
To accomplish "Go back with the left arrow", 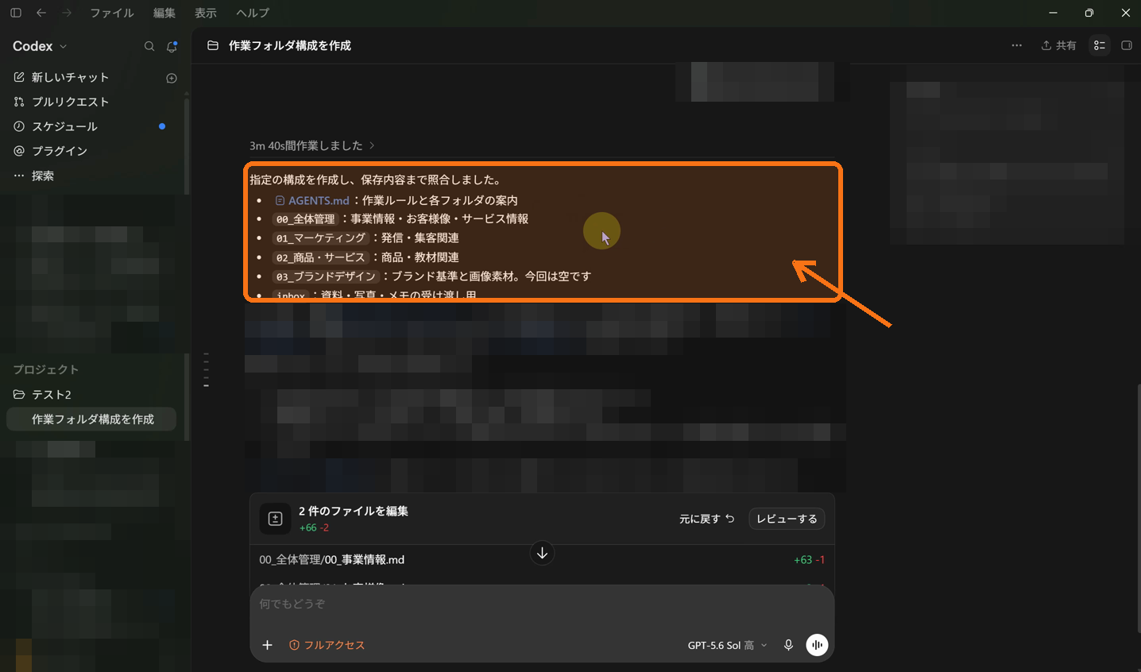I will (41, 13).
